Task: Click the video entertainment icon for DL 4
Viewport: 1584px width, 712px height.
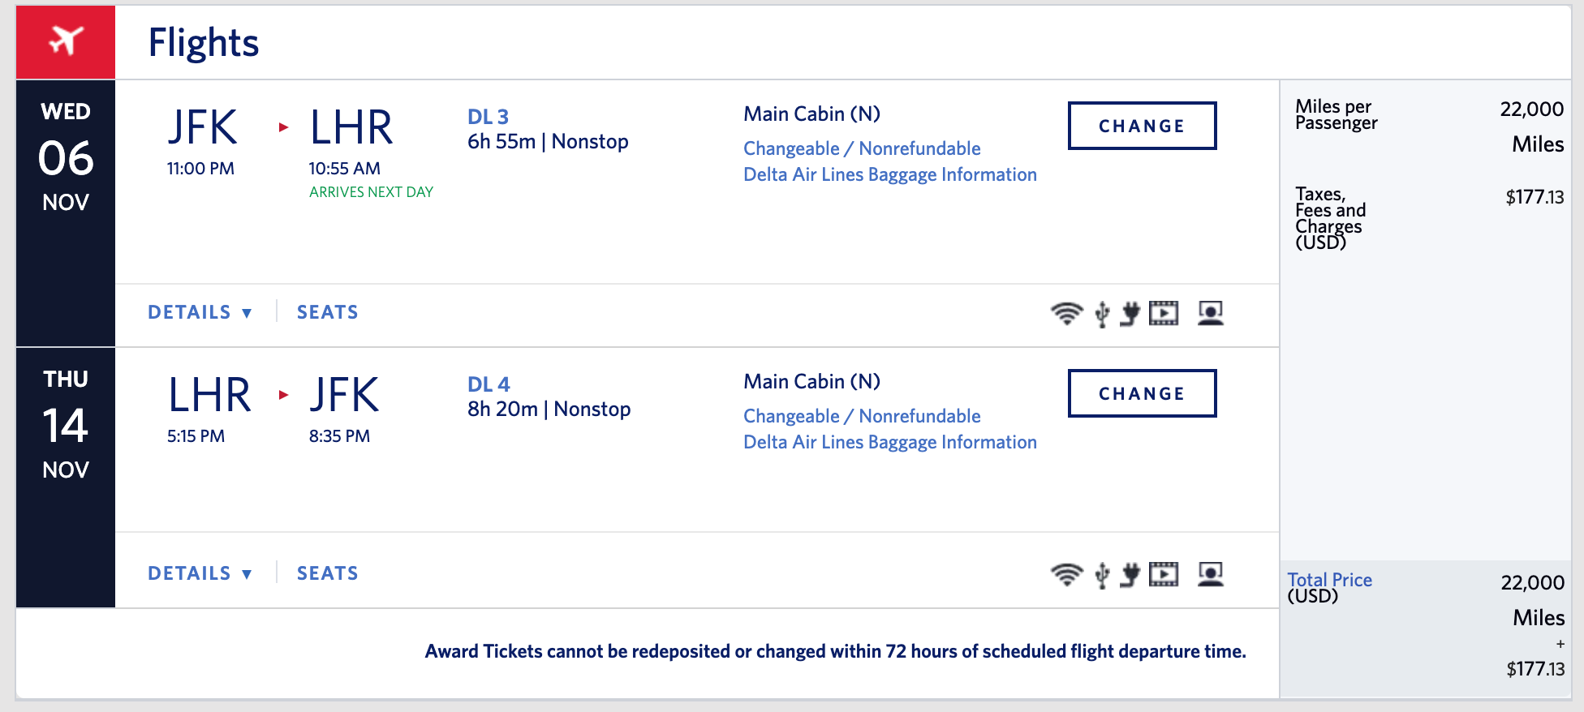Action: pos(1164,574)
